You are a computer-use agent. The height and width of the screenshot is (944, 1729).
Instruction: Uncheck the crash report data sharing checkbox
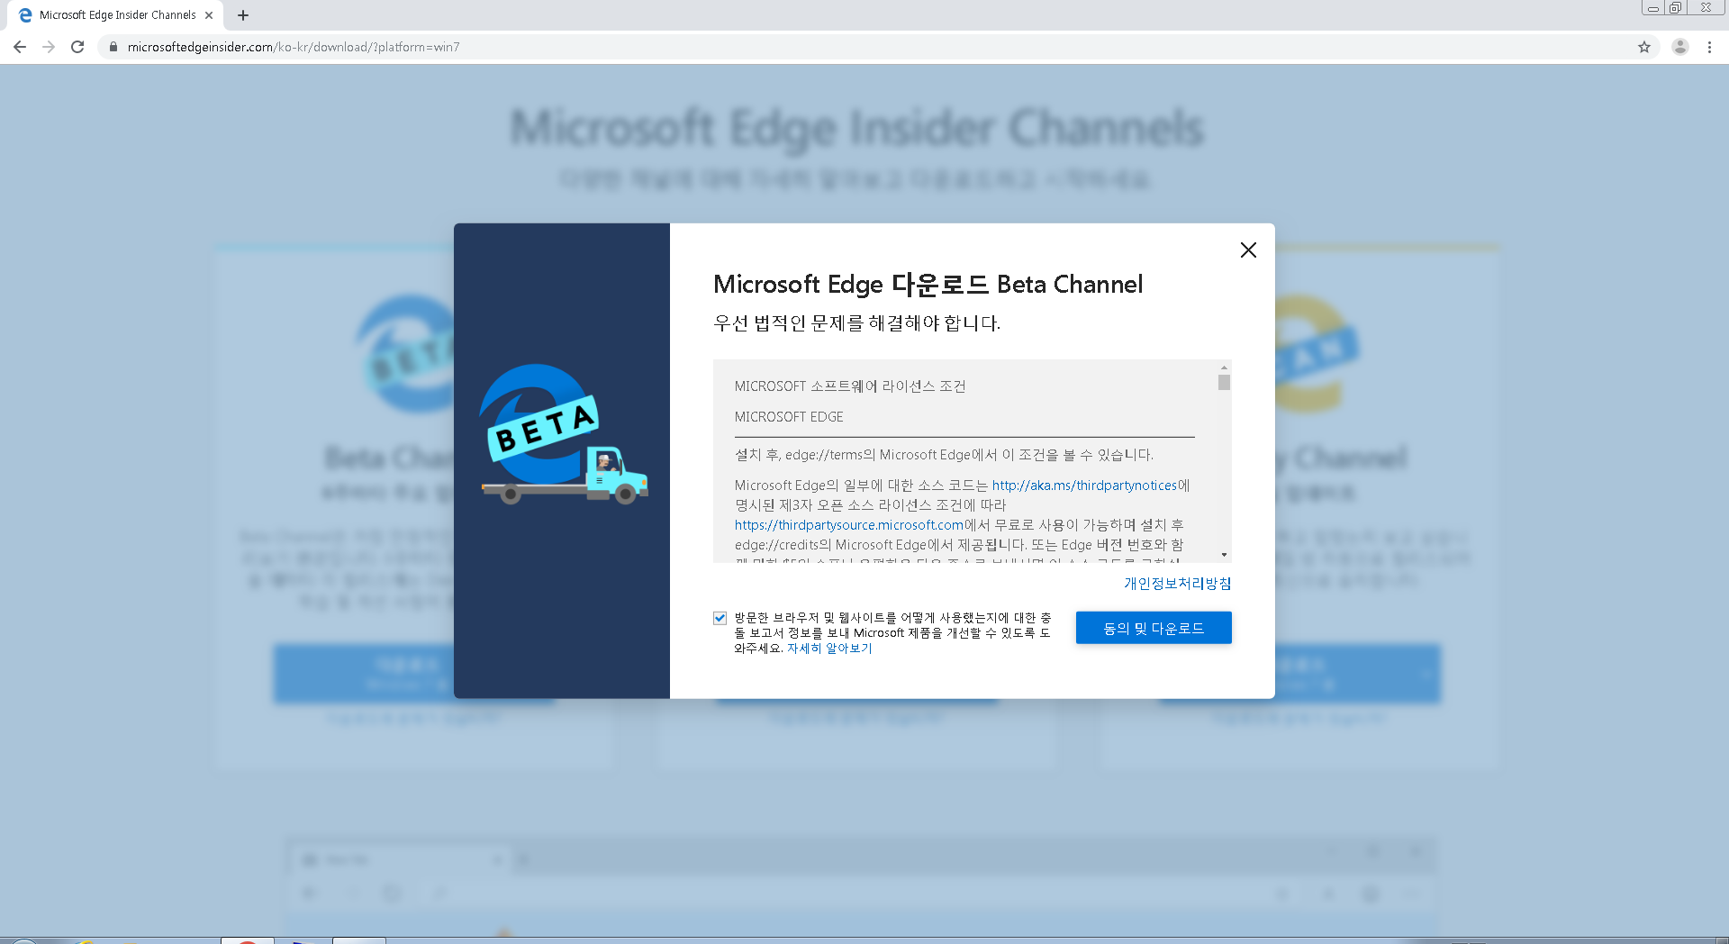click(720, 618)
